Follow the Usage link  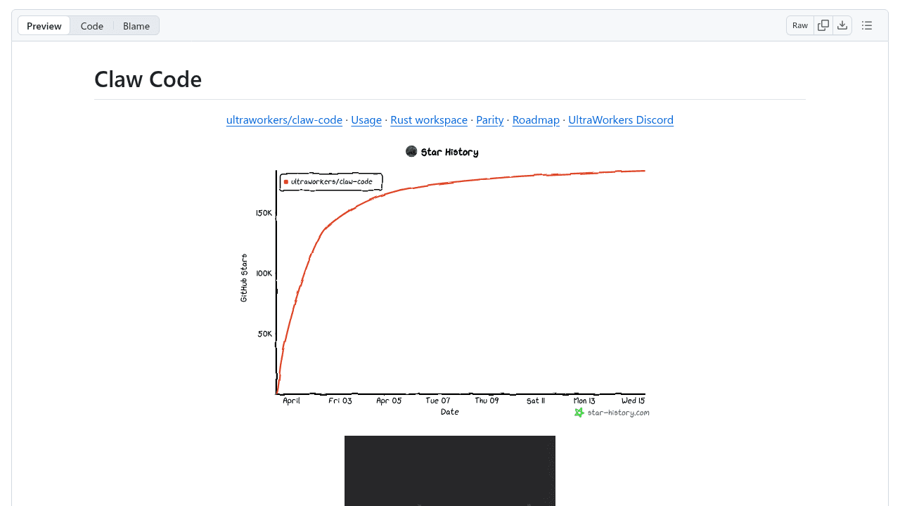click(x=366, y=120)
